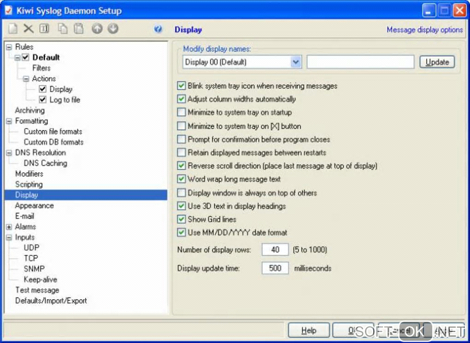The height and width of the screenshot is (343, 470).
Task: Toggle the Default rule checkbox in tree
Action: click(26, 57)
